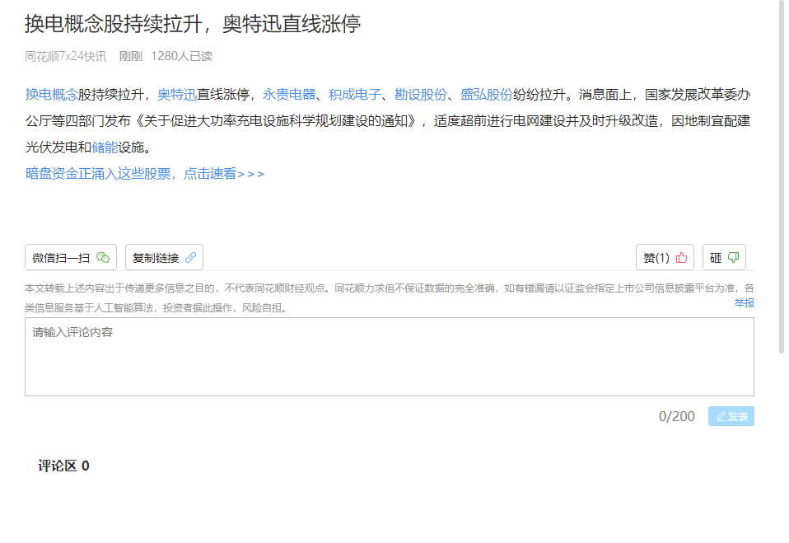Open the 永贵电器 stock link
Image resolution: width=789 pixels, height=543 pixels.
coord(289,95)
